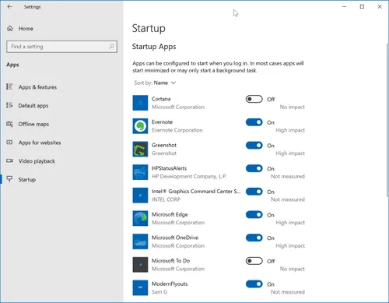Toggle Intel Graphics Command Center startup
Image resolution: width=389 pixels, height=303 pixels.
point(254,192)
